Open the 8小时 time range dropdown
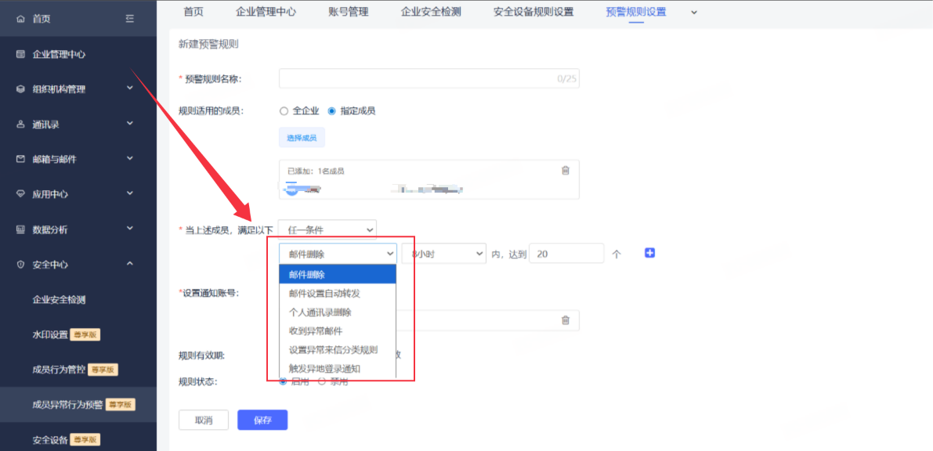 coord(444,254)
